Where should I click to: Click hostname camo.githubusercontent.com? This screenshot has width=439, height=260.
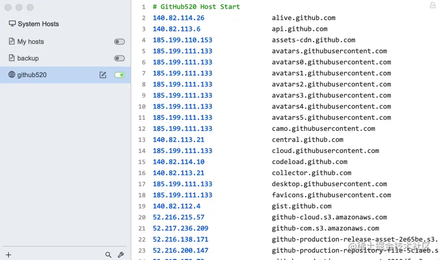(x=323, y=129)
